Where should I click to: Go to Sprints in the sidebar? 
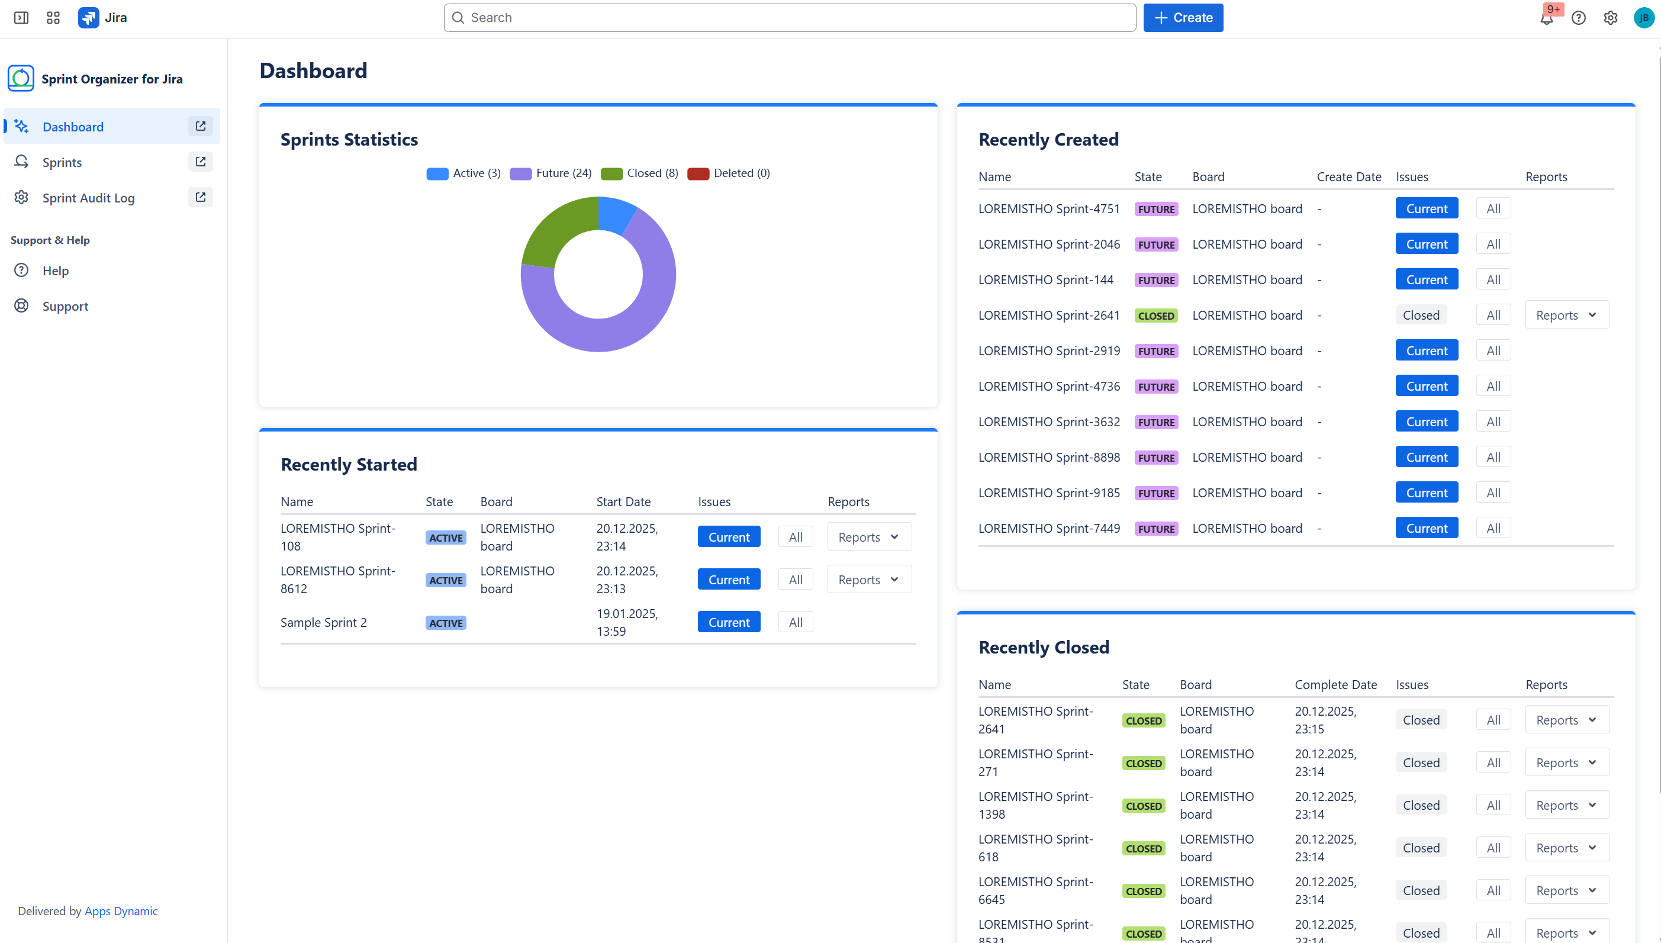coord(62,162)
